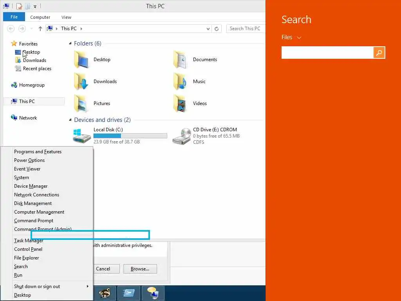Refresh the This PC view
This screenshot has width=401, height=301.
pyautogui.click(x=217, y=29)
